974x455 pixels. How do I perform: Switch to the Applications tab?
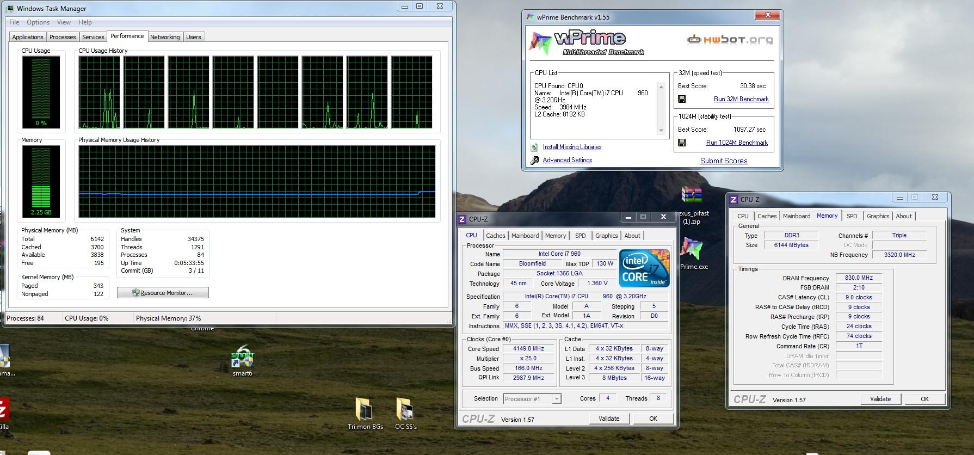pos(28,37)
